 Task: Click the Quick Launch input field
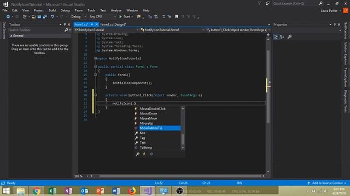295,3
